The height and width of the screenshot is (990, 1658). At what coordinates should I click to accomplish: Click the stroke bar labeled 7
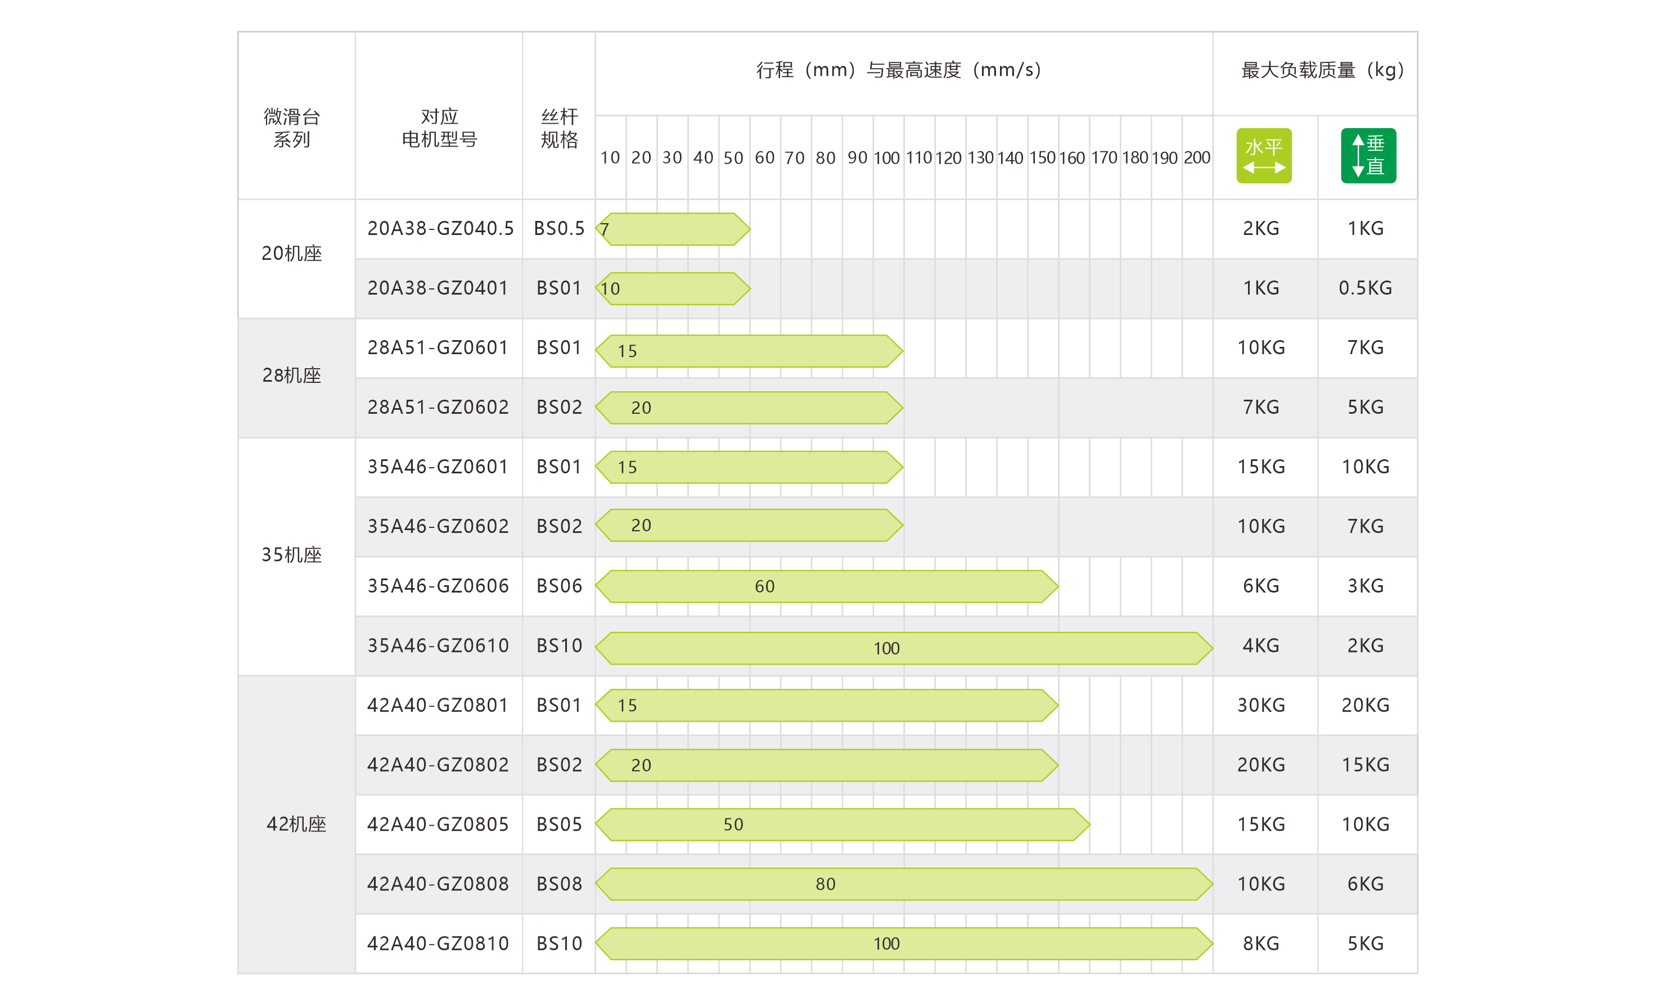pyautogui.click(x=673, y=229)
